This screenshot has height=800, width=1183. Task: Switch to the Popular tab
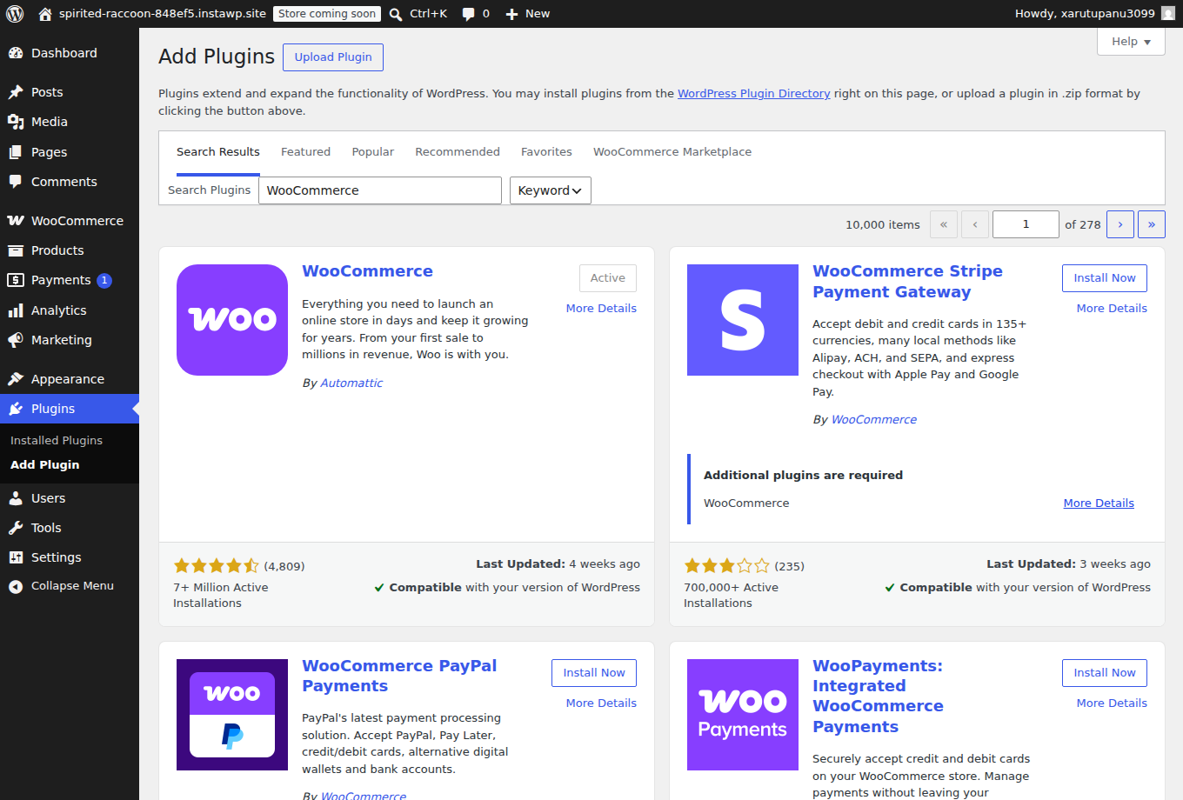pyautogui.click(x=373, y=152)
